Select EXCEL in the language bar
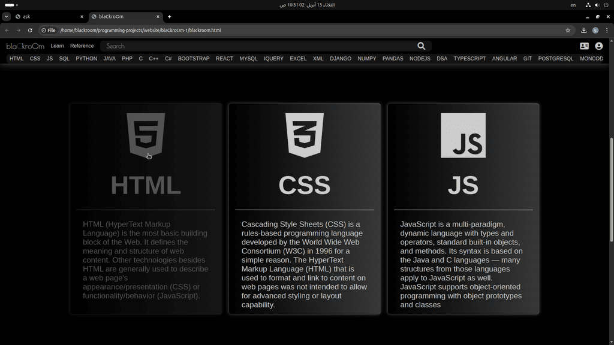 (x=299, y=59)
